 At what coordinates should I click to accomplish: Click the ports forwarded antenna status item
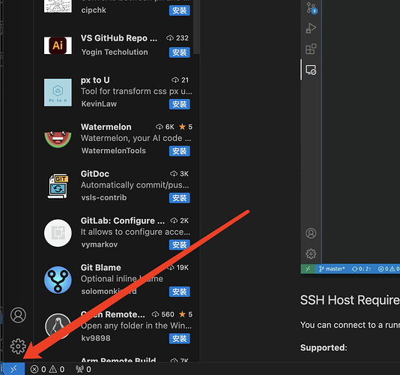point(83,369)
